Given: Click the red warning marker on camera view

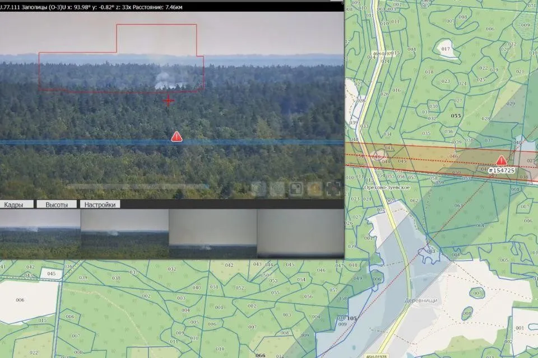Looking at the screenshot, I should [177, 136].
